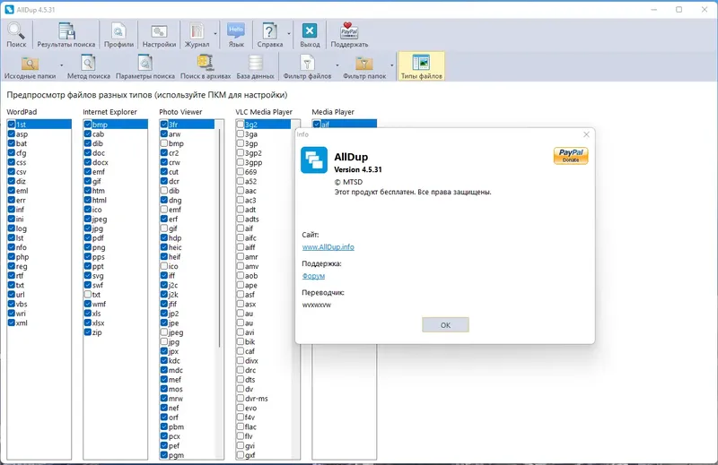The height and width of the screenshot is (465, 718).
Task: Click AllDup logo in Info dialog
Action: tap(314, 160)
